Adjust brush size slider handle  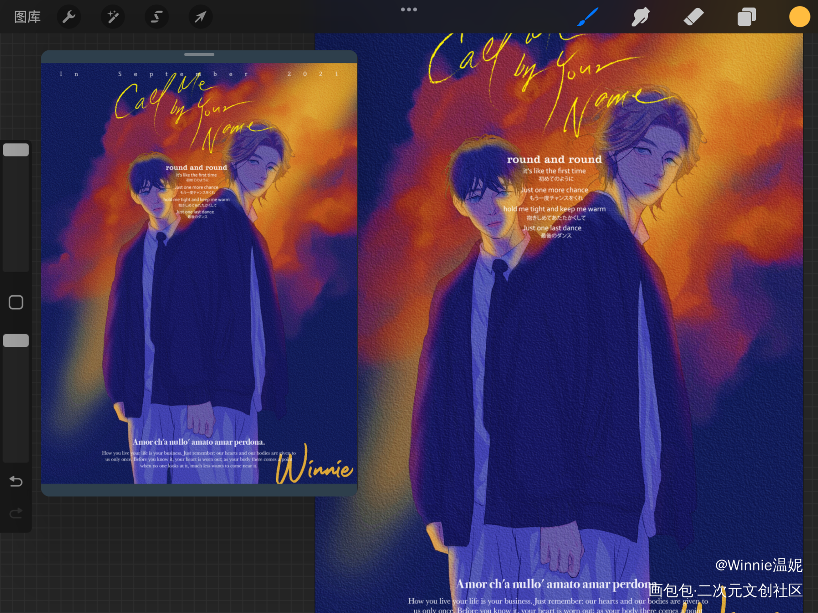click(x=16, y=150)
